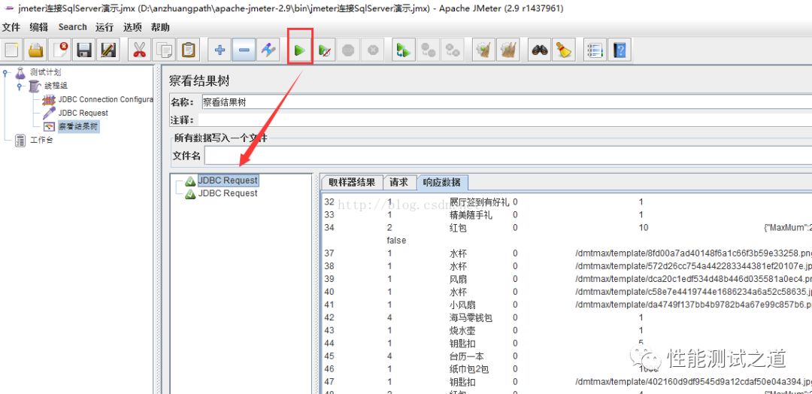
Task: Select 工作台 in the tree
Action: (41, 140)
